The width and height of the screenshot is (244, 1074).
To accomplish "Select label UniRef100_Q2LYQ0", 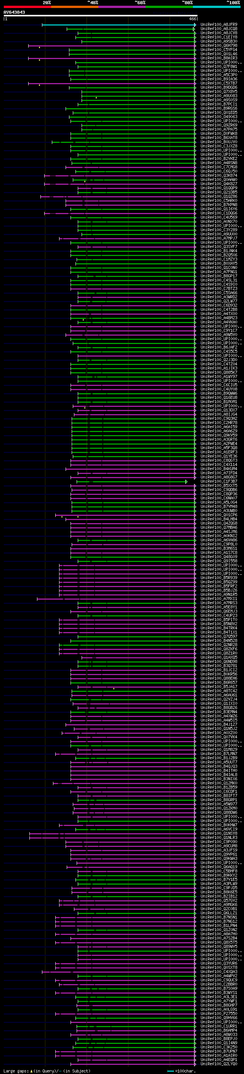I will pyautogui.click(x=219, y=1064).
